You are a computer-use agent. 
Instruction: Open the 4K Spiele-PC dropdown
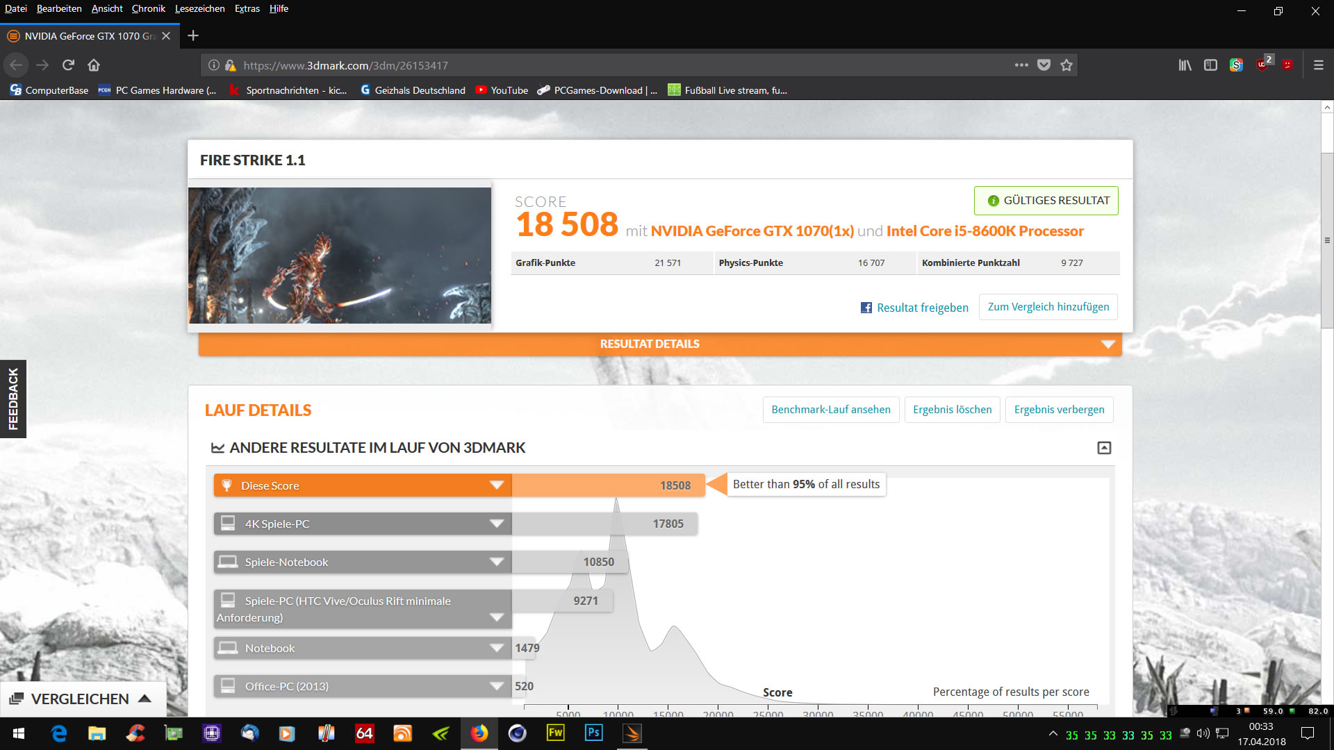[496, 524]
